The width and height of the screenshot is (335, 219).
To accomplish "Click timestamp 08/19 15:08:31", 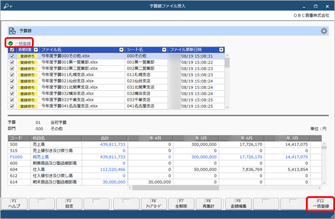I will pyautogui.click(x=197, y=56).
